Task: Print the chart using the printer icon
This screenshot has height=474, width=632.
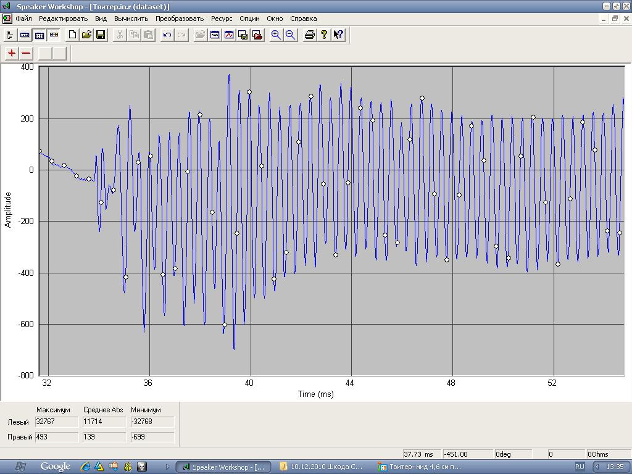Action: pyautogui.click(x=310, y=35)
